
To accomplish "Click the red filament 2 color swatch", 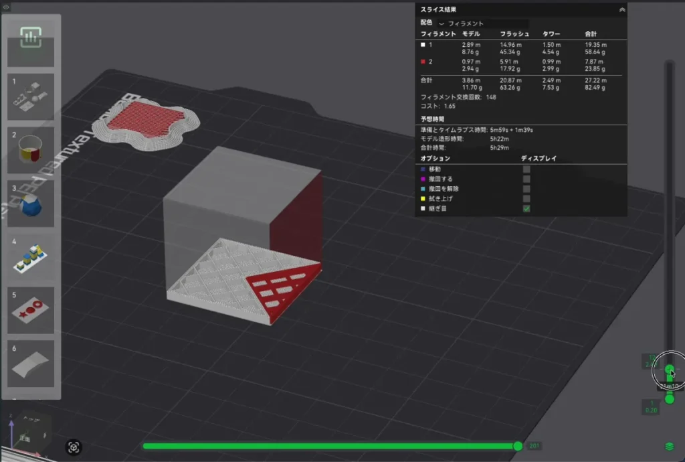I will click(423, 62).
